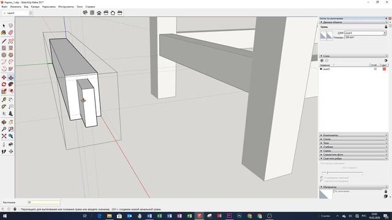Choose the Follow Me tool
The height and width of the screenshot is (220, 392).
[x=11, y=84]
